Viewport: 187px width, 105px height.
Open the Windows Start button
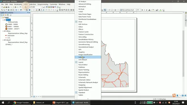pyautogui.click(x=3, y=103)
